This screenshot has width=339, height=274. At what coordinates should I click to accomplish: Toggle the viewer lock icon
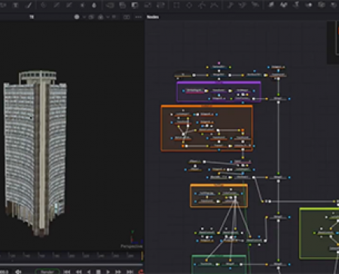(x=100, y=17)
